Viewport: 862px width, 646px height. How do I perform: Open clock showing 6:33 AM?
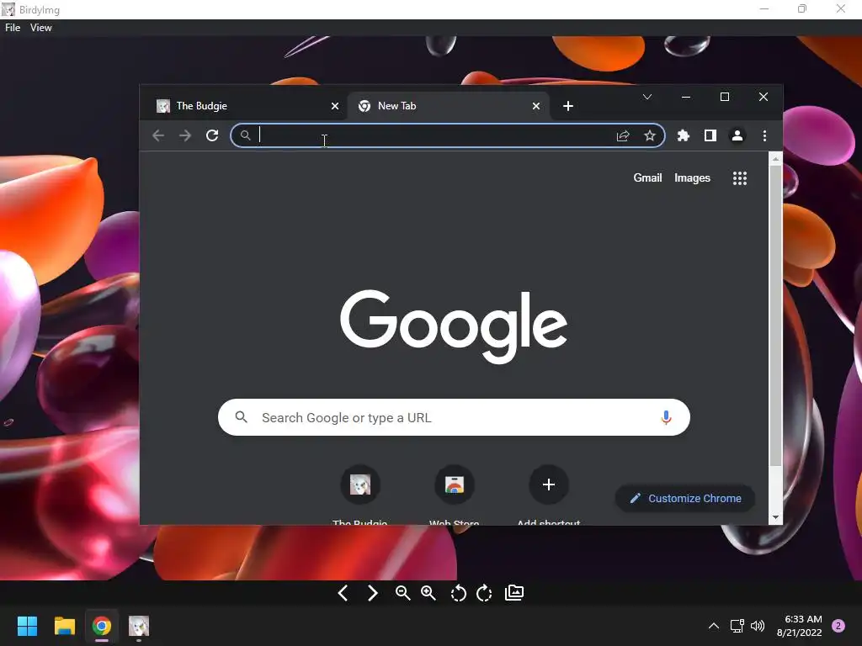point(800,626)
